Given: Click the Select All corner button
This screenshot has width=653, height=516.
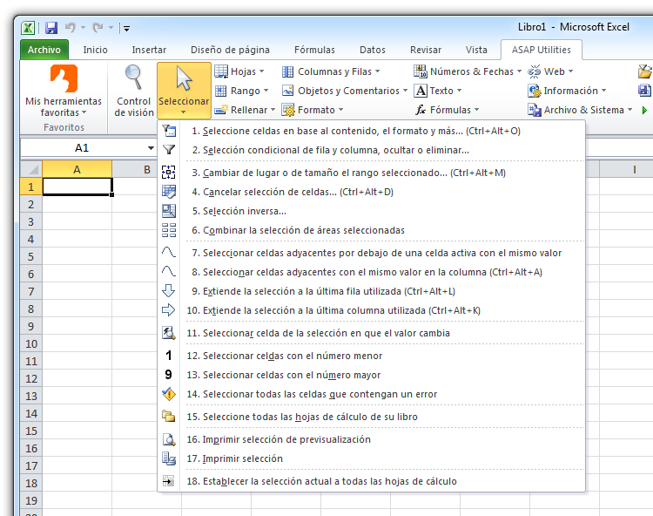Looking at the screenshot, I should (31, 170).
